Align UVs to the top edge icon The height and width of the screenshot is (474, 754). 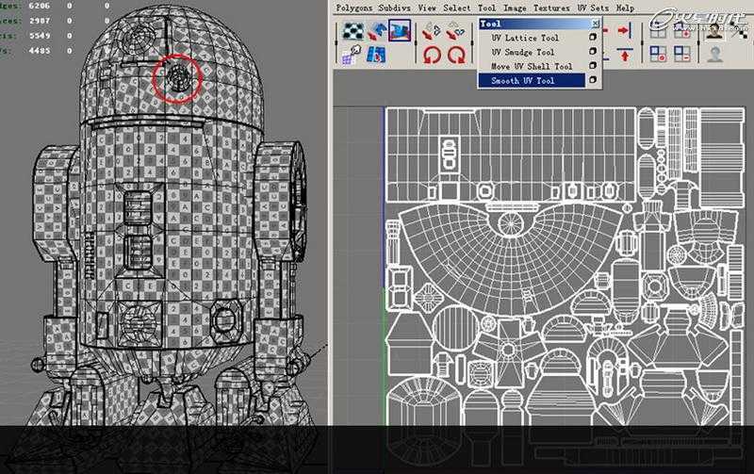624,55
